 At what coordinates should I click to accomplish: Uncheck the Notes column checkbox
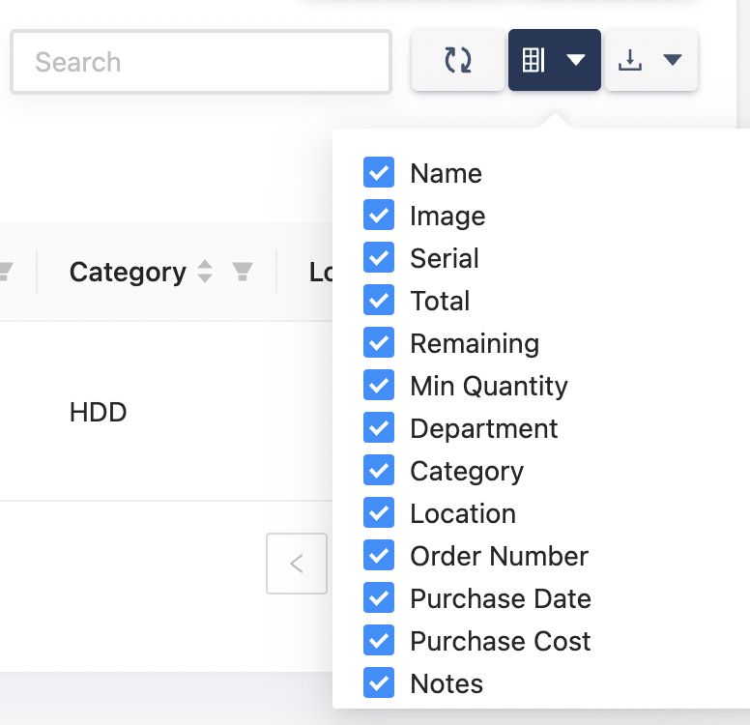[x=379, y=683]
